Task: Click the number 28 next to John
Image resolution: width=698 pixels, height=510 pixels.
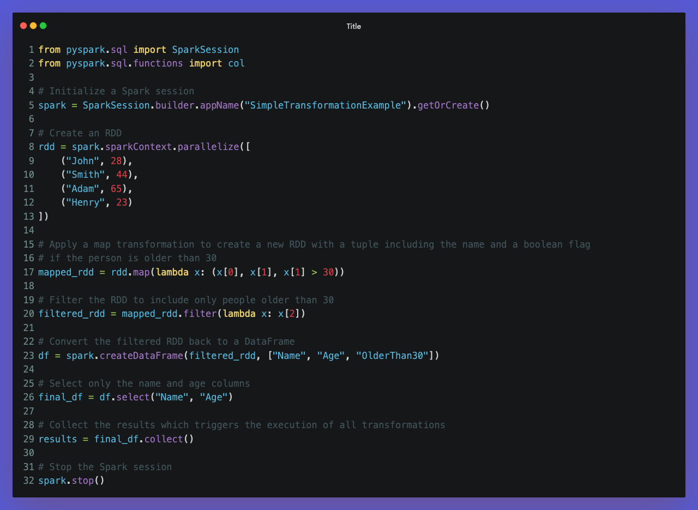Action: [116, 161]
